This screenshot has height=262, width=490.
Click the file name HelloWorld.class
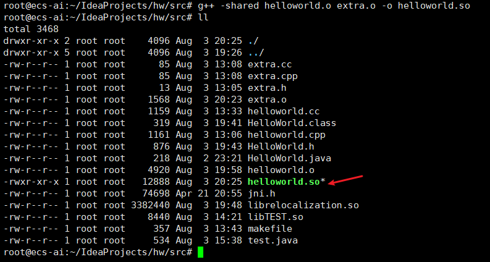point(292,123)
